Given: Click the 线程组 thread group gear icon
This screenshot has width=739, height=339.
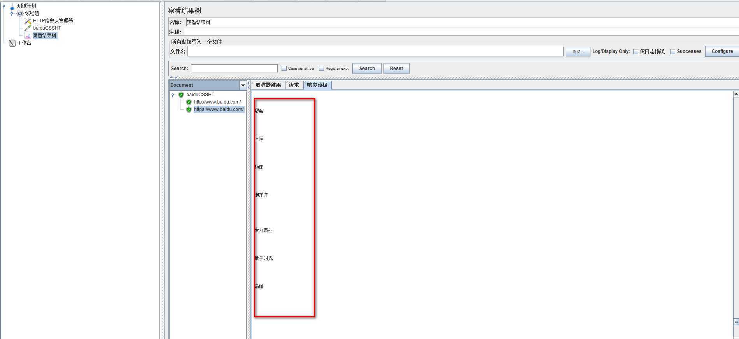Looking at the screenshot, I should (x=20, y=14).
